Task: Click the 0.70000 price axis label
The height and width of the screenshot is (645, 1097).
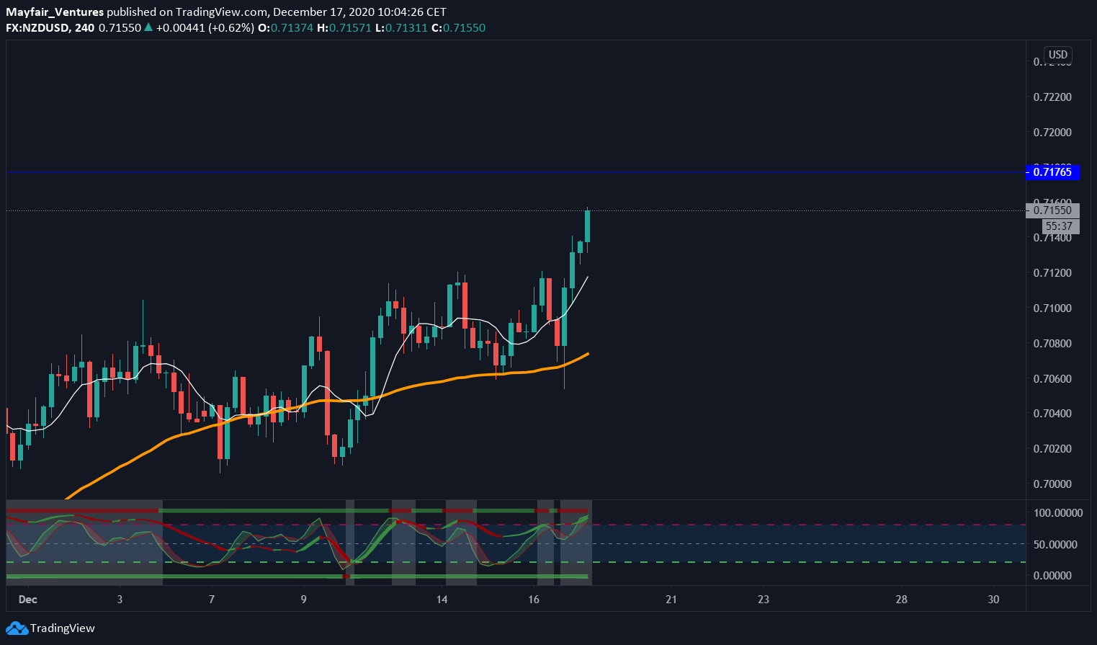Action: coord(1052,484)
